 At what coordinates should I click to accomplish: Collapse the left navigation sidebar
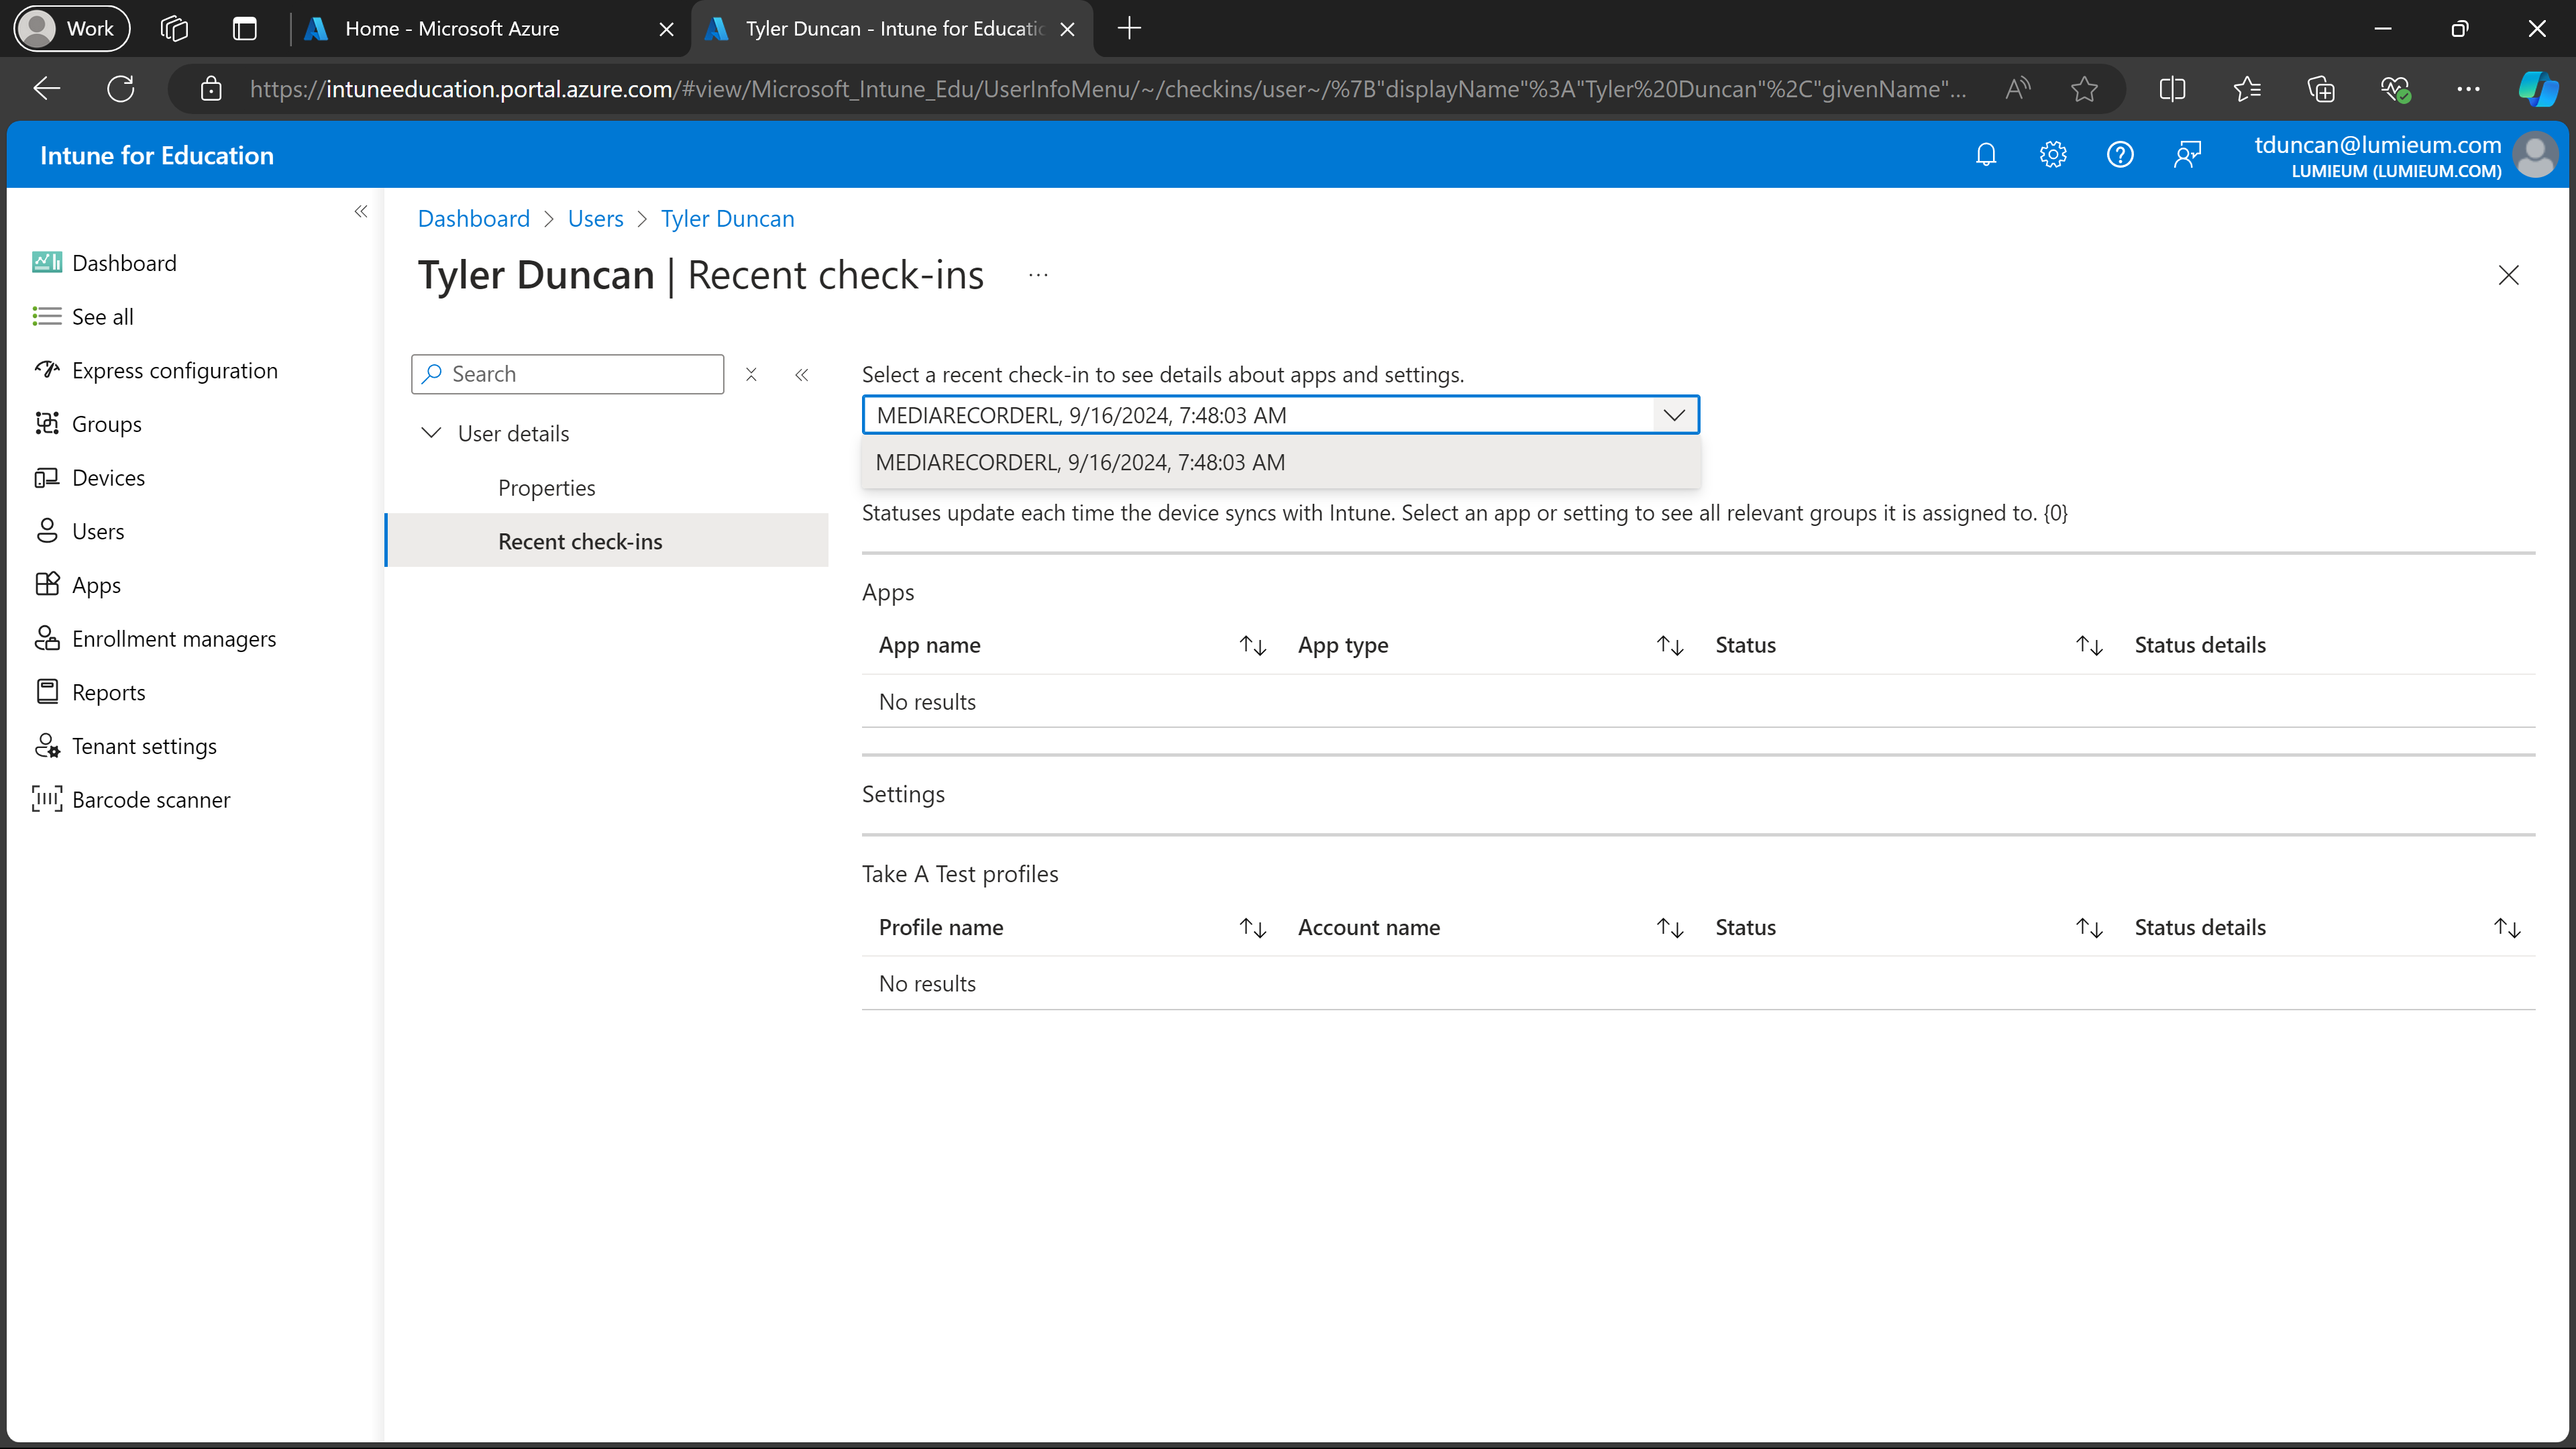(x=361, y=211)
